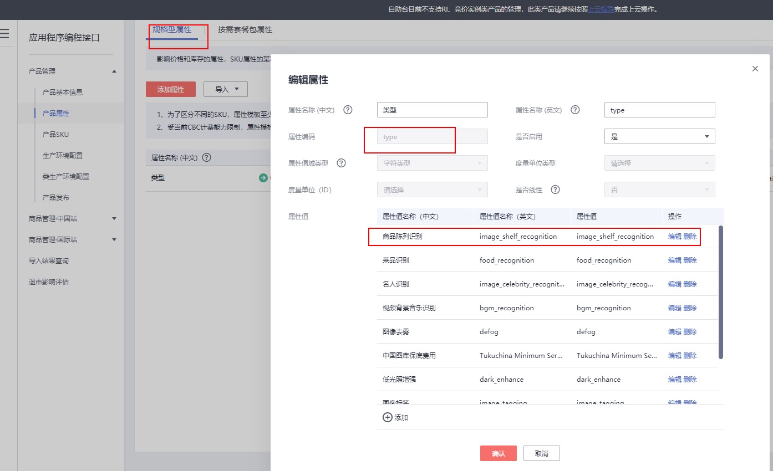This screenshot has width=773, height=471.
Task: Edit the 视频背景音乐识别 attribute value
Action: pyautogui.click(x=675, y=308)
